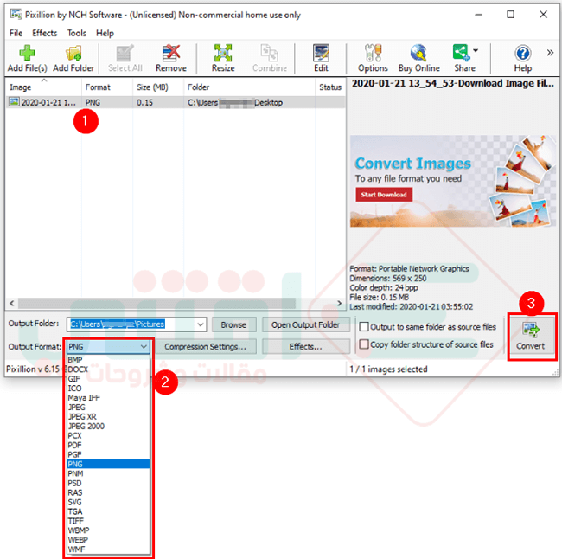The image size is (562, 559).
Task: Open the Output Folder dropdown arrow
Action: (201, 324)
